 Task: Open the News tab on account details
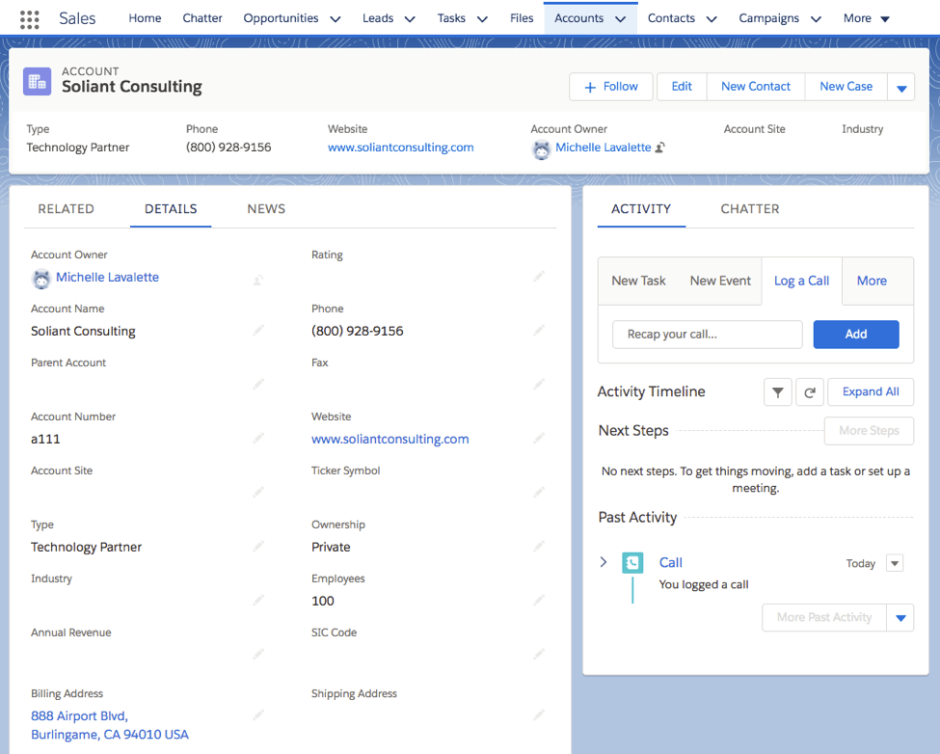(266, 208)
